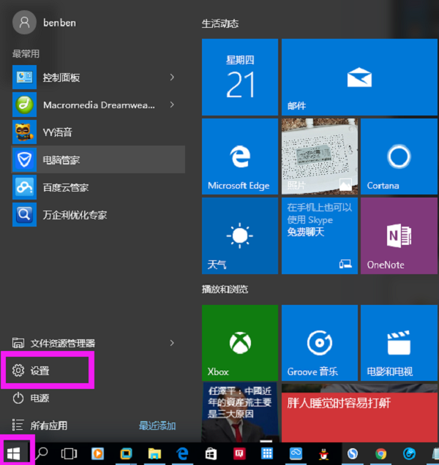Open the Sogou browser taskbar icon

pos(353,454)
